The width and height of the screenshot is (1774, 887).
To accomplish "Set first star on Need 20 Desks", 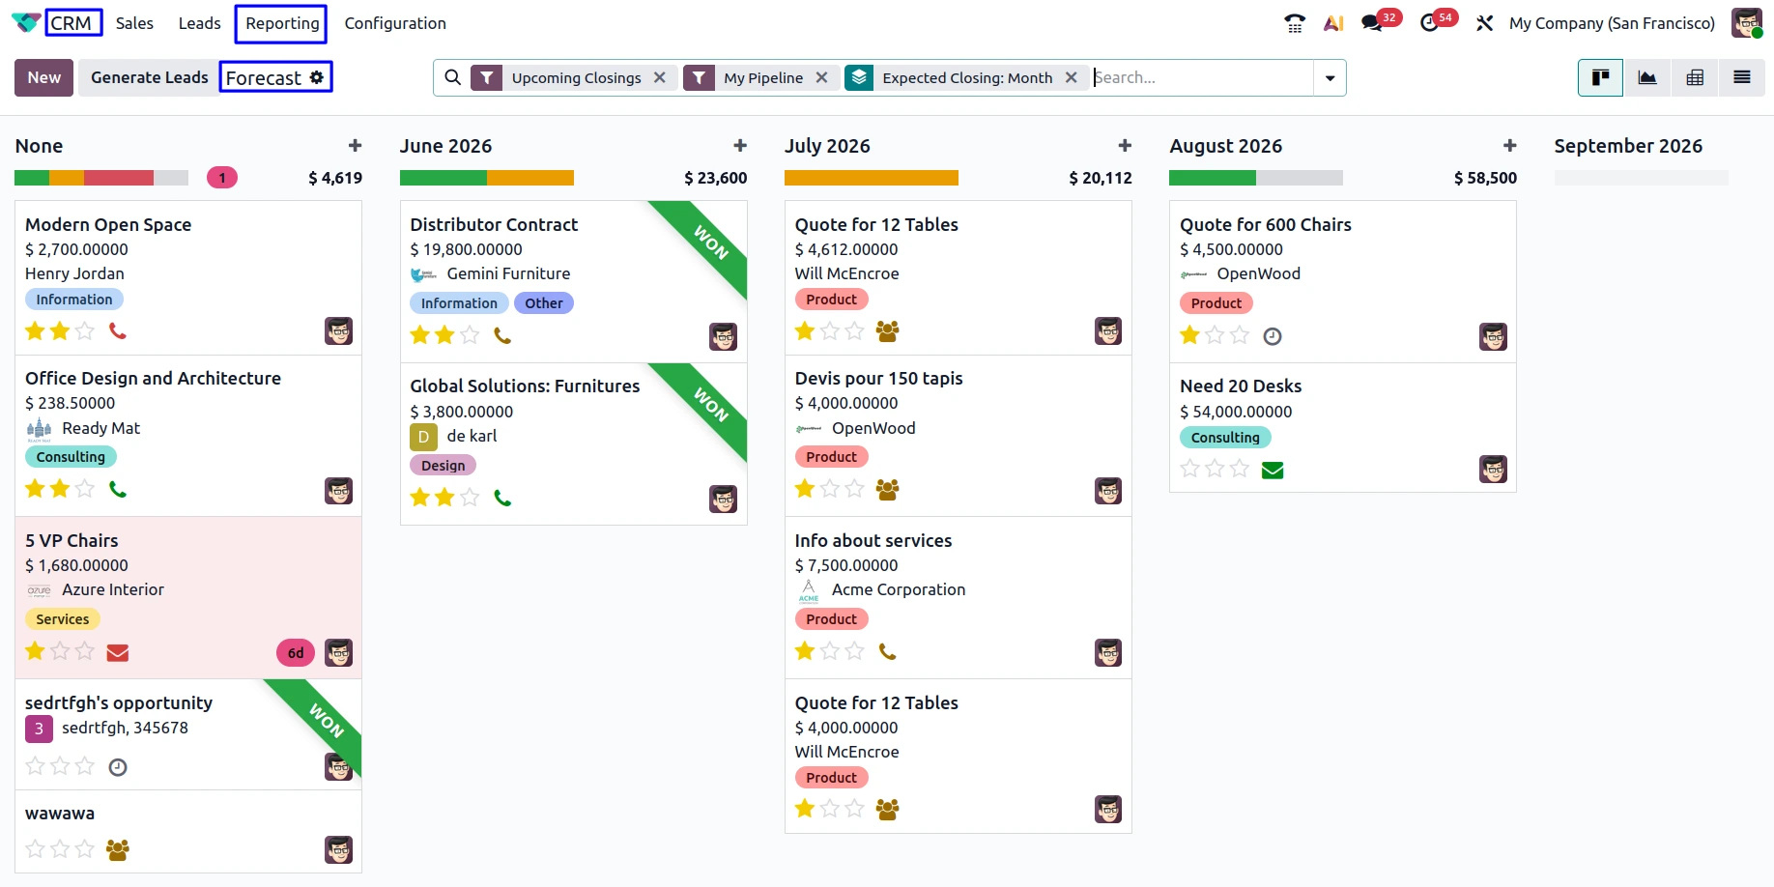I will coord(1190,469).
